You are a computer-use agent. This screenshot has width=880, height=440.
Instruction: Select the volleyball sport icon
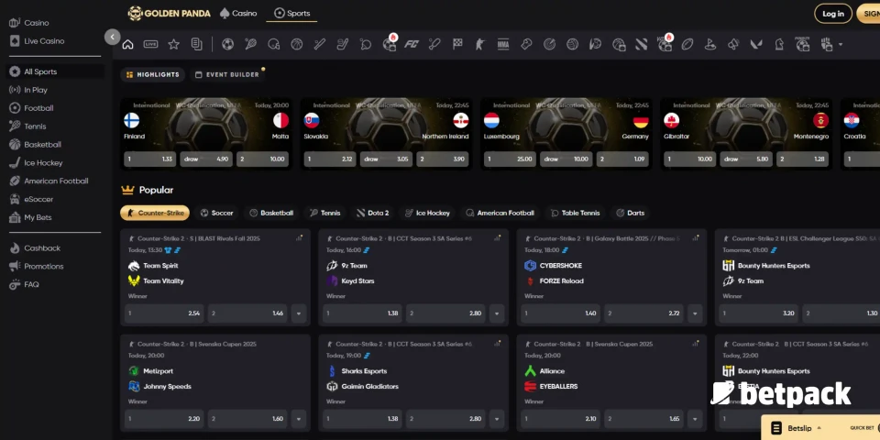click(572, 44)
